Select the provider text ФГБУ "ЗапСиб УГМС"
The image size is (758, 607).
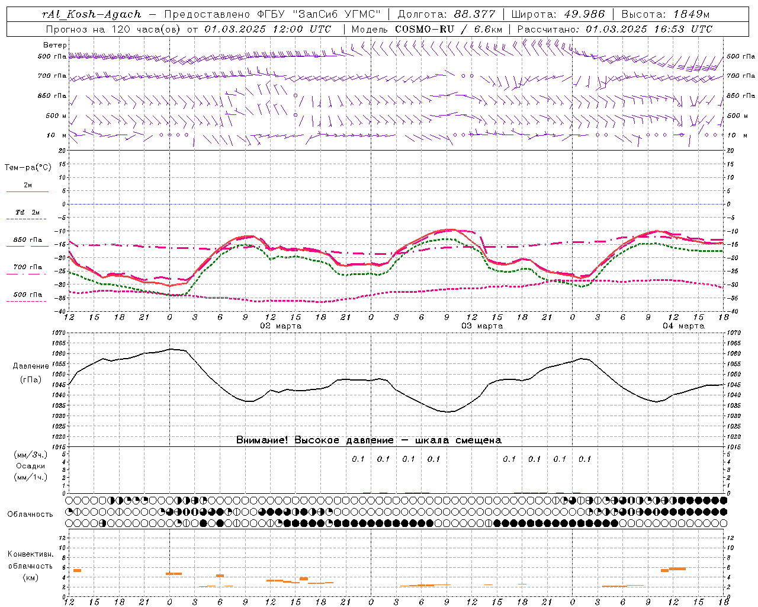click(x=319, y=14)
